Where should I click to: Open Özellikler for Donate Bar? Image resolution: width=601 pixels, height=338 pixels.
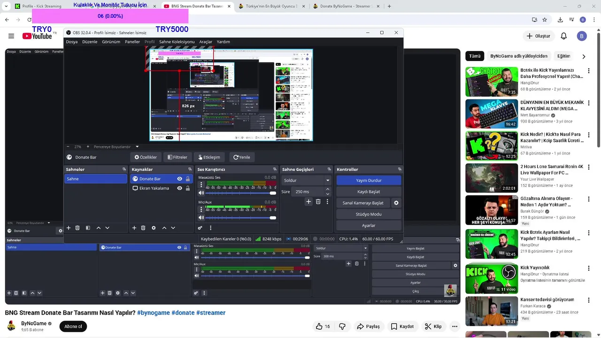[x=146, y=157]
